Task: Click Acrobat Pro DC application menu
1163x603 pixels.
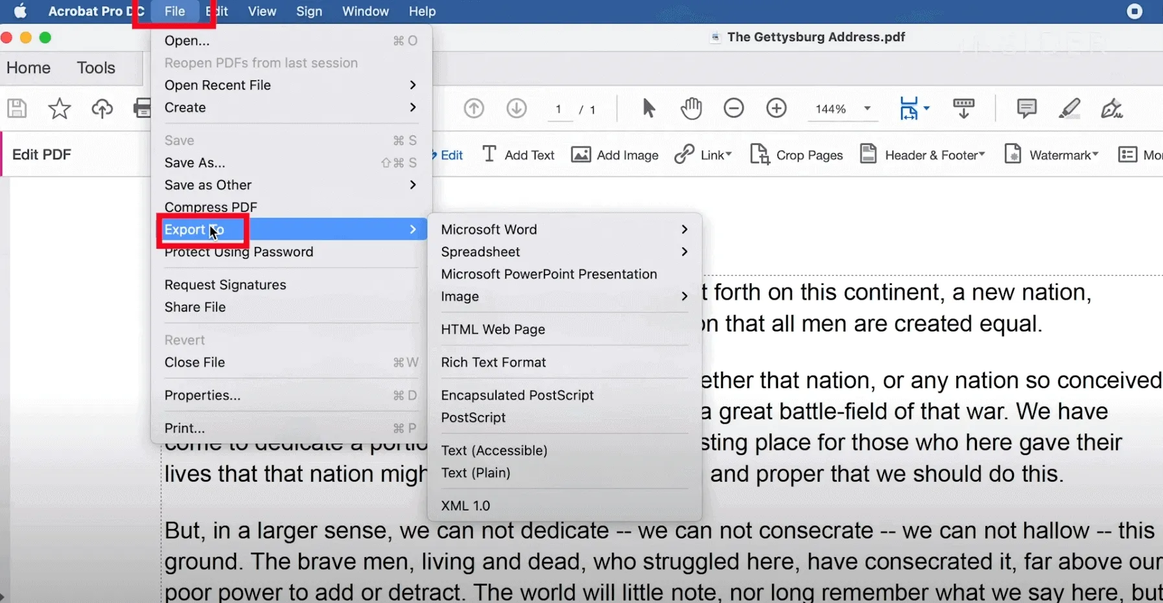Action: 95,12
